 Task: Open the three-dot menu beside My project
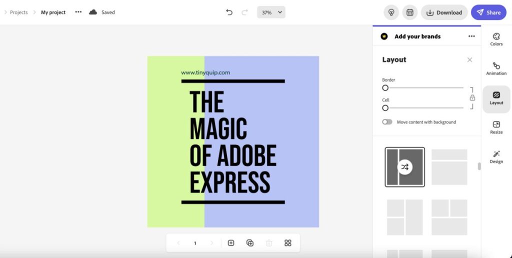coord(78,12)
